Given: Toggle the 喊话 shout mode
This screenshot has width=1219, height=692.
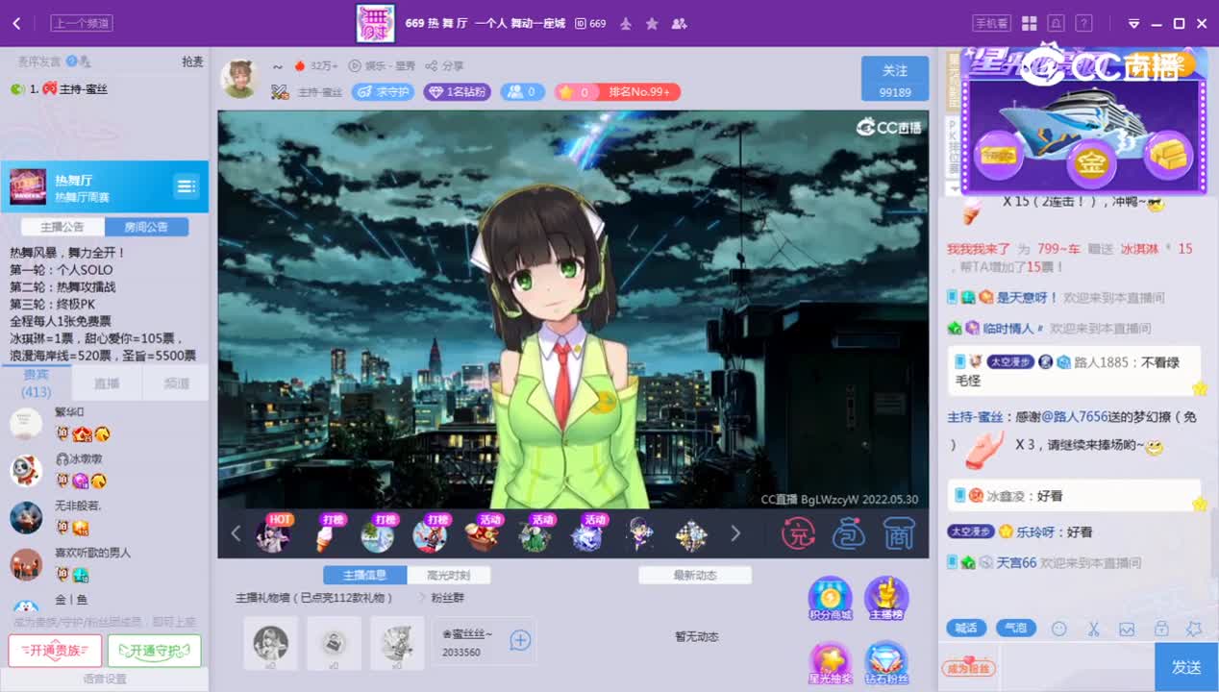Looking at the screenshot, I should click(966, 628).
